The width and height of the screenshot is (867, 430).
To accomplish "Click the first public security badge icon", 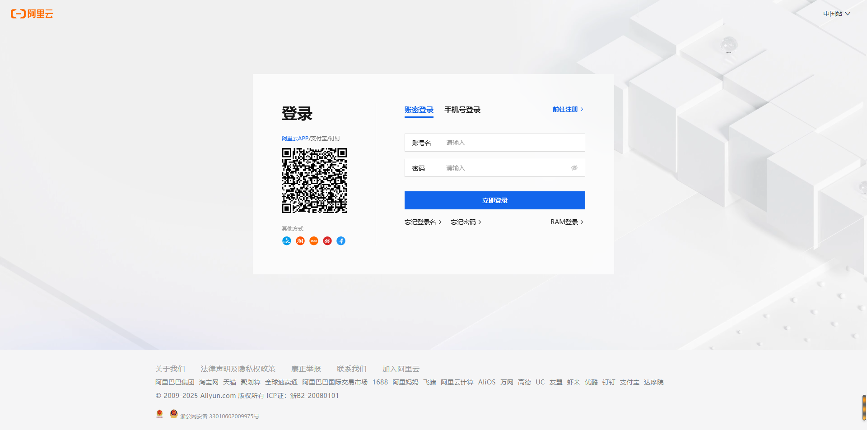I will (159, 413).
